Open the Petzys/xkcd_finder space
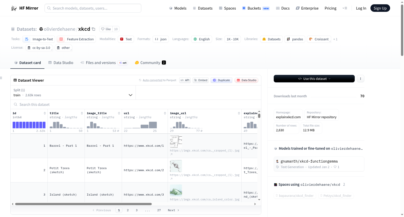 coord(336,196)
